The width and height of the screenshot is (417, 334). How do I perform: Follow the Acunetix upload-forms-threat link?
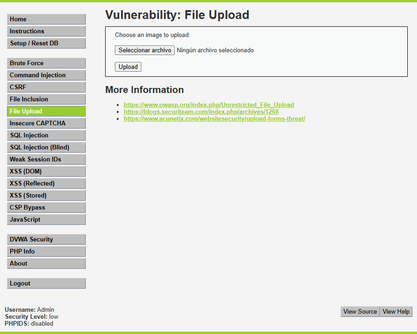[214, 119]
